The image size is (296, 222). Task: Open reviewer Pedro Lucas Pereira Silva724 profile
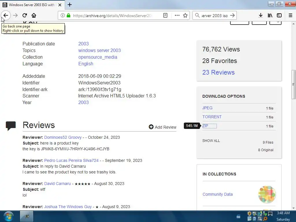(71, 160)
